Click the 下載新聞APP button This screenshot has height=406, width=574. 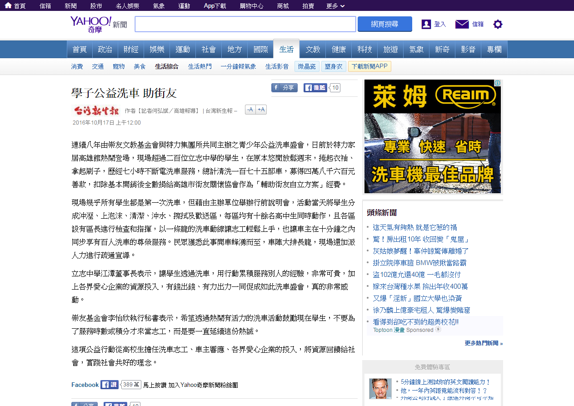(369, 66)
